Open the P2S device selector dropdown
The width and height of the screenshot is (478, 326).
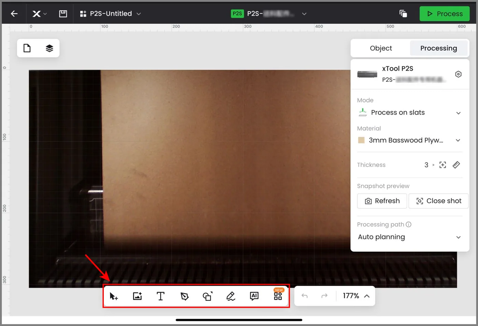(304, 14)
